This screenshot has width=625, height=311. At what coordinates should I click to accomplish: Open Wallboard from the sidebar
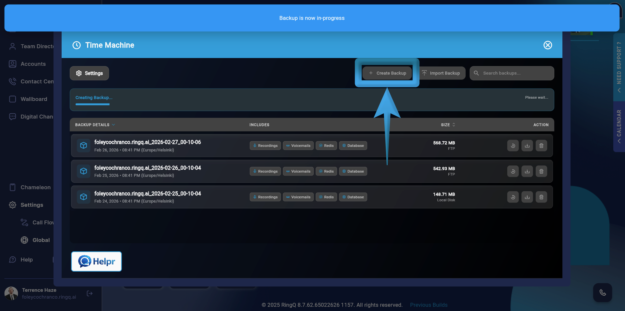34,99
